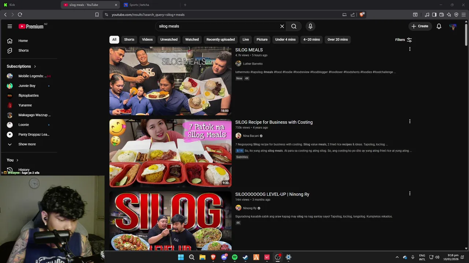Open options menu for SILOOOOOOOG LEVEL-UP video
Image resolution: width=469 pixels, height=263 pixels.
tap(410, 193)
